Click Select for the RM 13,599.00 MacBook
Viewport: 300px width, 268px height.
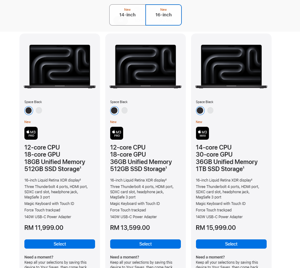[145, 244]
